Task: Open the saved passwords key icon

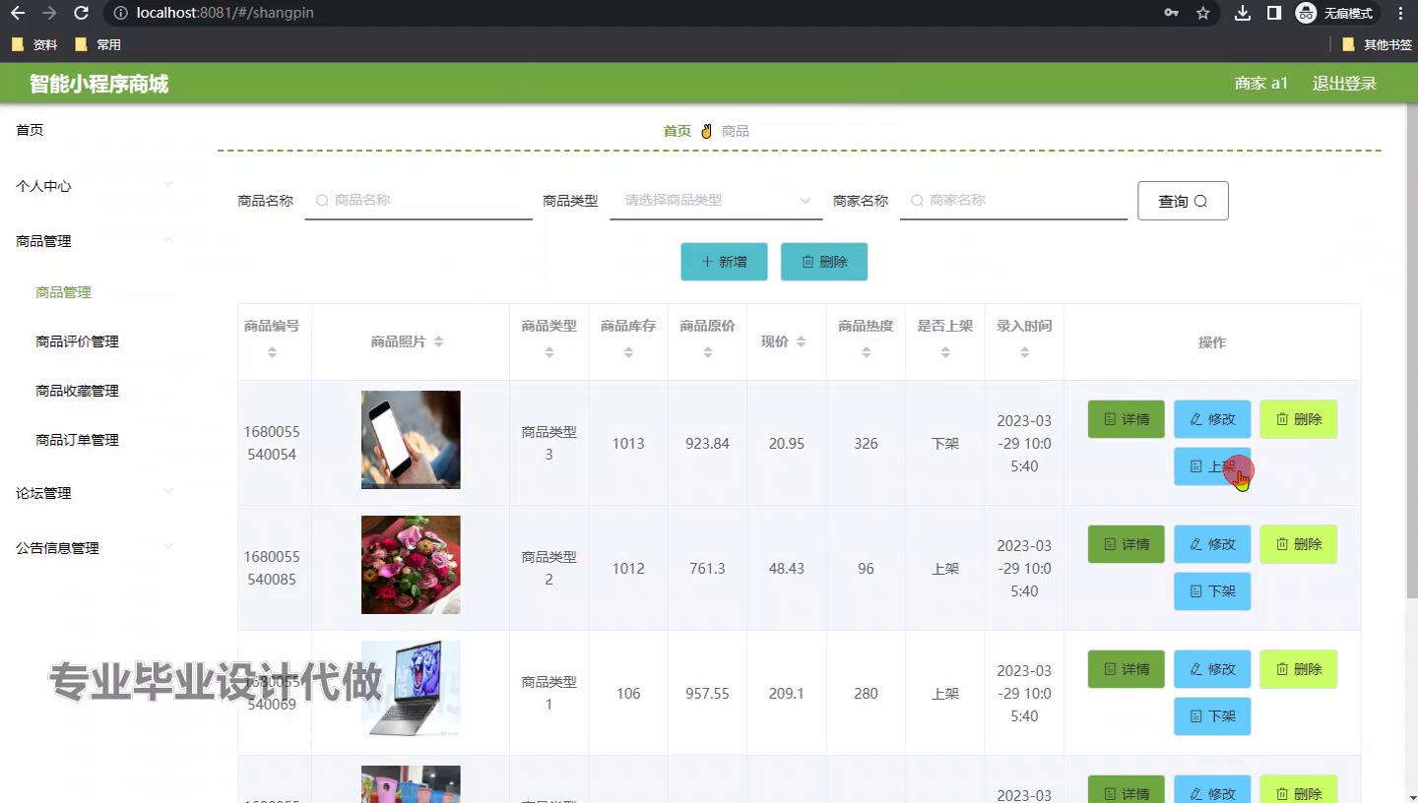Action: (1171, 13)
